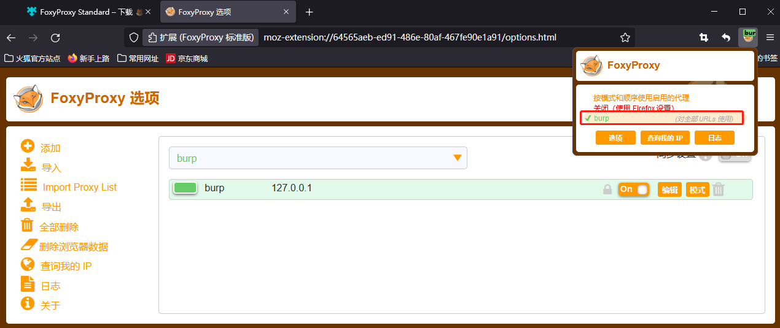The image size is (780, 328).
Task: Click the Firefox forward arrow
Action: (33, 37)
